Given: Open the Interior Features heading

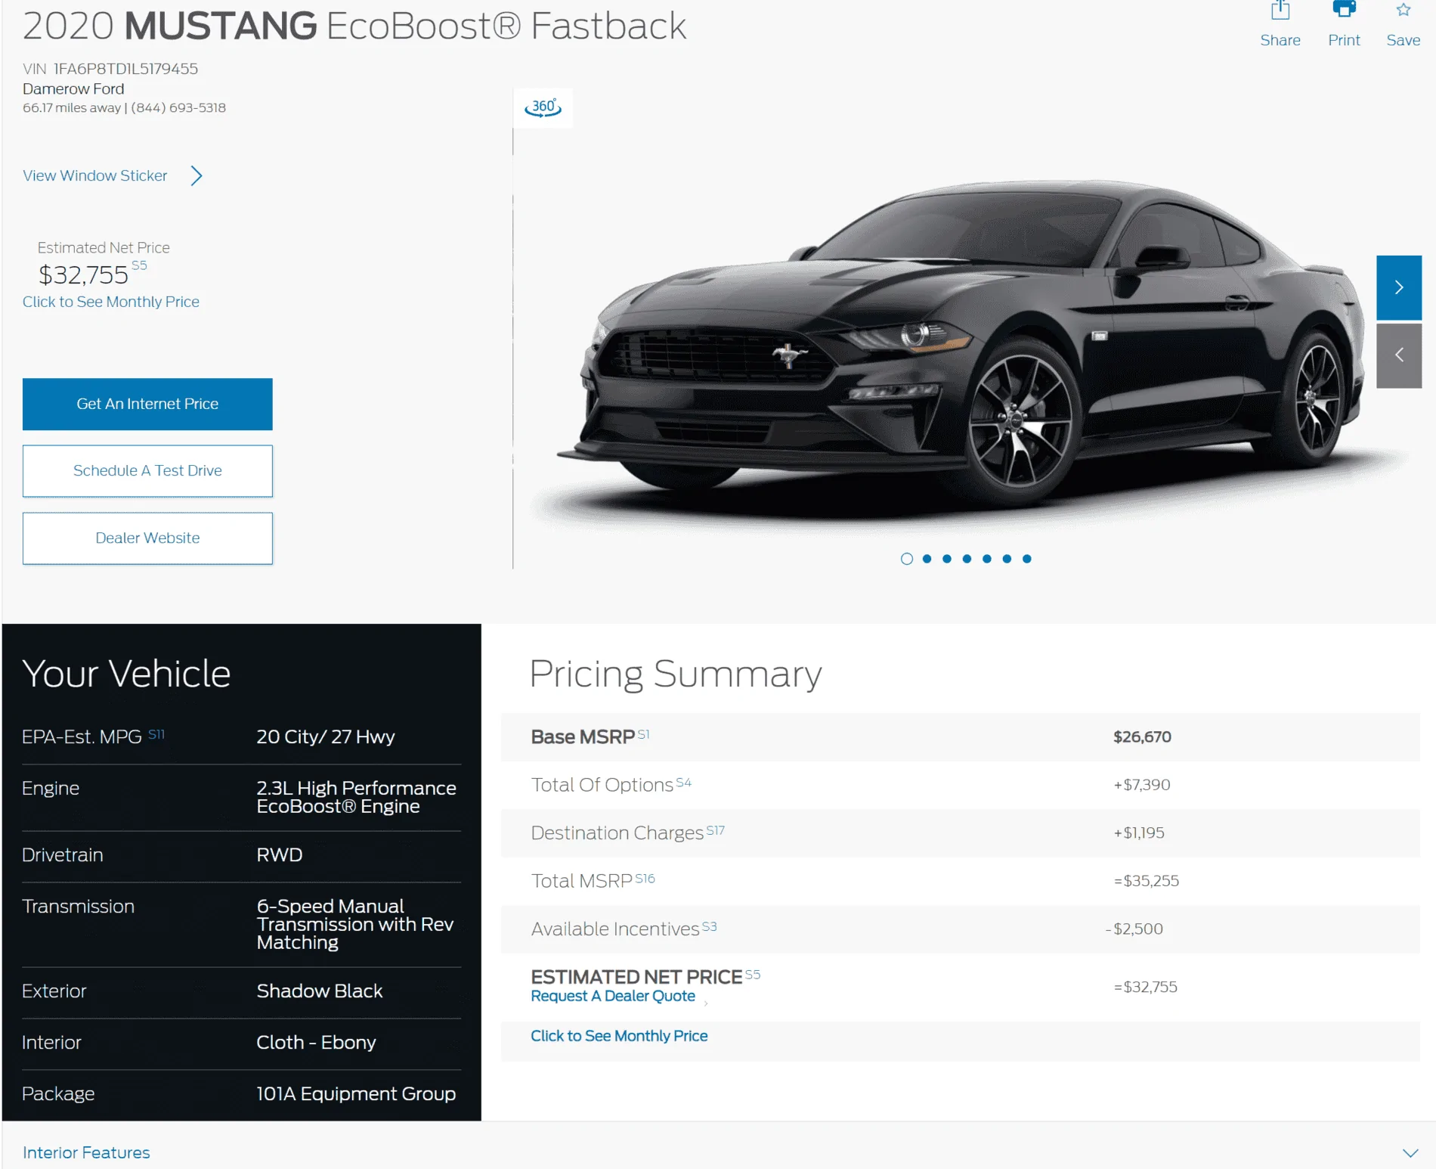Looking at the screenshot, I should [86, 1152].
